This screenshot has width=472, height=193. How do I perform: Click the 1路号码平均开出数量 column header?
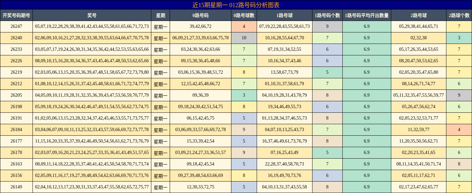pos(367,15)
